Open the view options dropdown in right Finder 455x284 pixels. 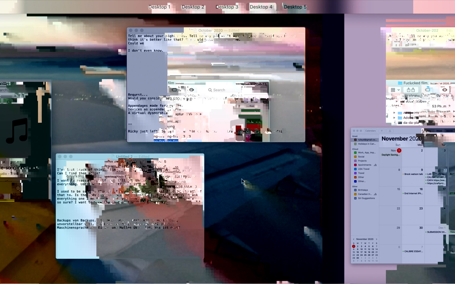pyautogui.click(x=395, y=90)
